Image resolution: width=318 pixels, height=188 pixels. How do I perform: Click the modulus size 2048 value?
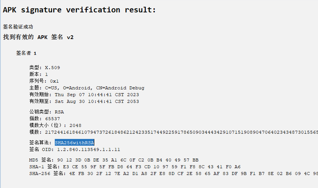[75, 125]
